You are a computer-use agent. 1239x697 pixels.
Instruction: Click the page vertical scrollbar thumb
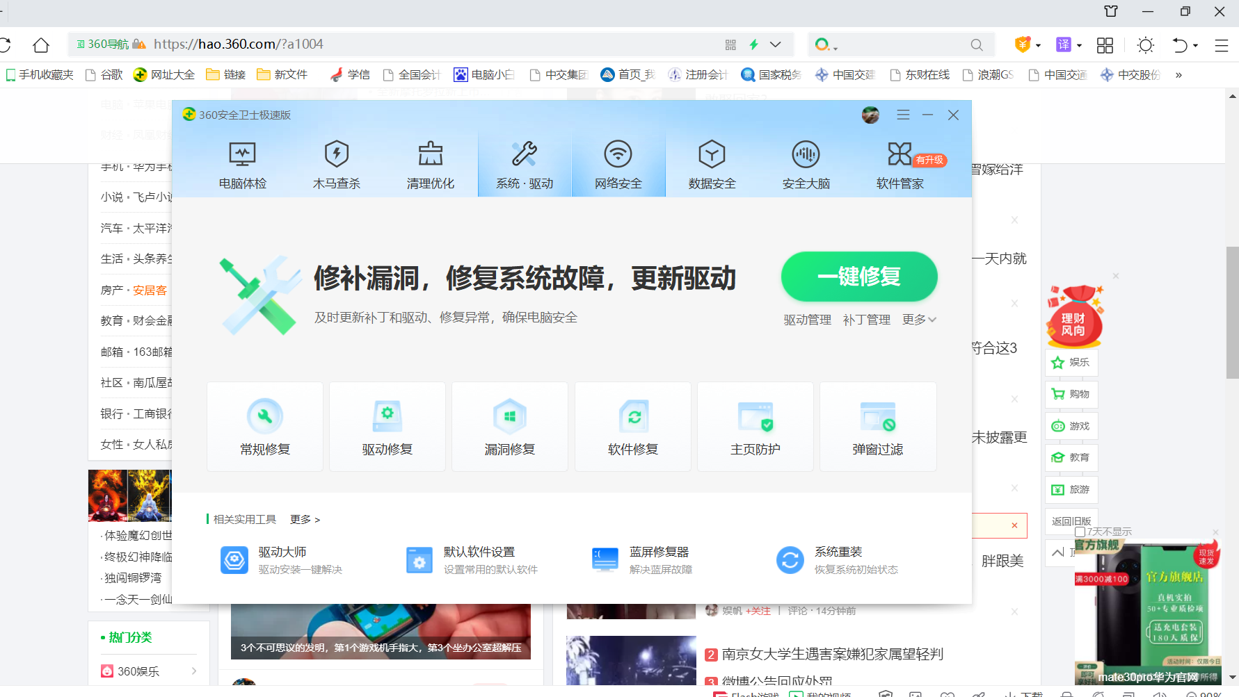[1232, 312]
